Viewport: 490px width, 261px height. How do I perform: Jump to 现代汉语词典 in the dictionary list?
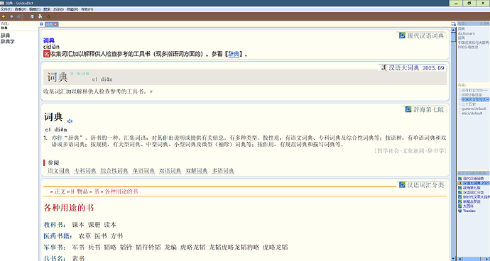tap(473, 178)
